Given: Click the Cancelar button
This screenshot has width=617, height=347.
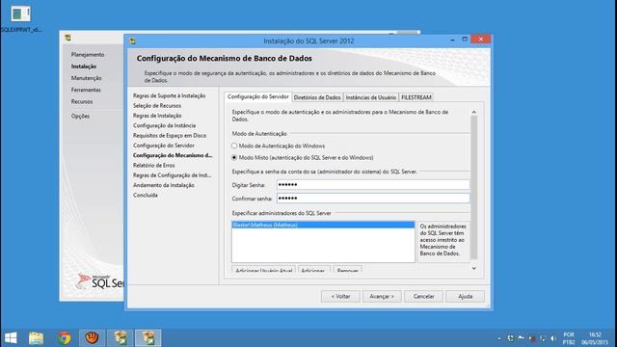Looking at the screenshot, I should 424,296.
